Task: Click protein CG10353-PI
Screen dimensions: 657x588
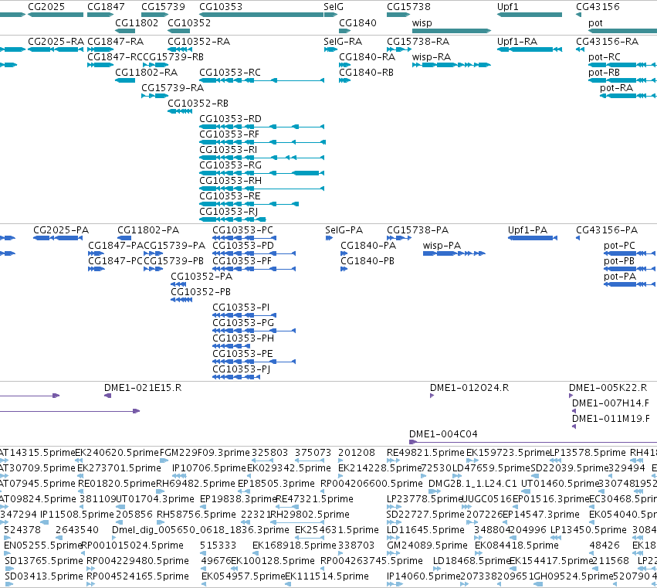Action: (x=244, y=315)
